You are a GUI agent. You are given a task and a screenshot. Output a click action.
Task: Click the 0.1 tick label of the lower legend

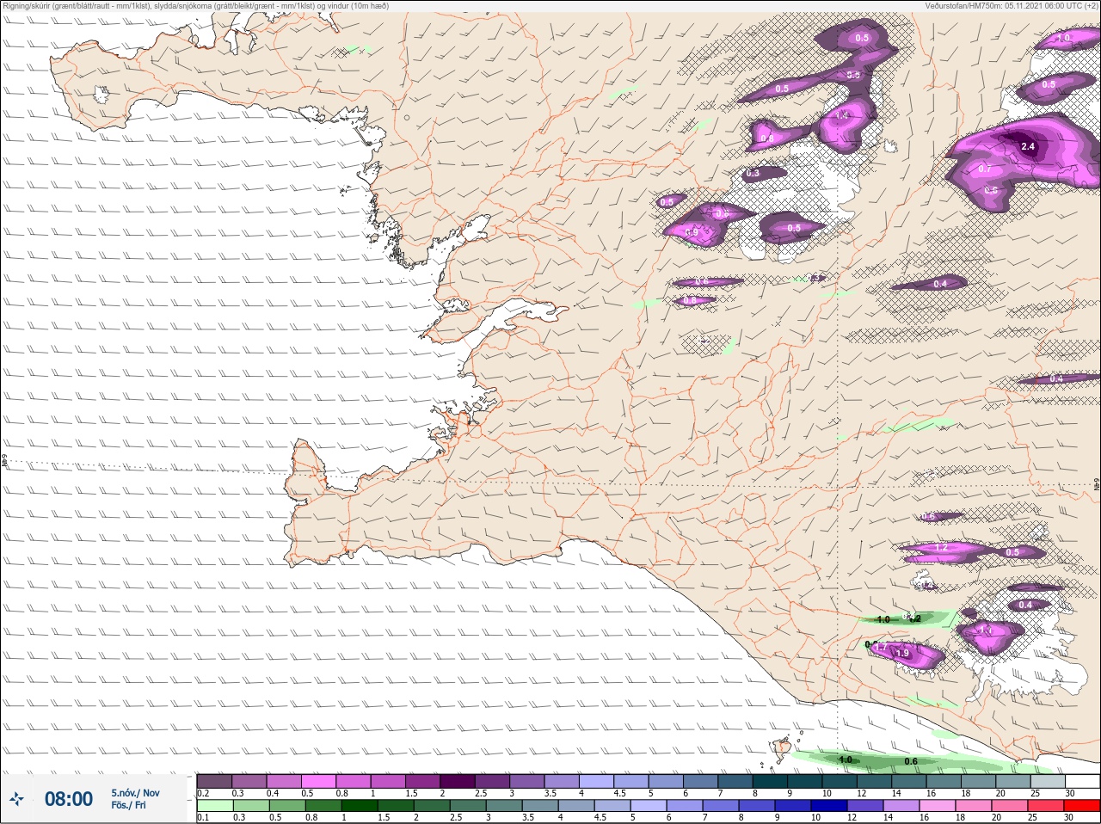[x=203, y=818]
